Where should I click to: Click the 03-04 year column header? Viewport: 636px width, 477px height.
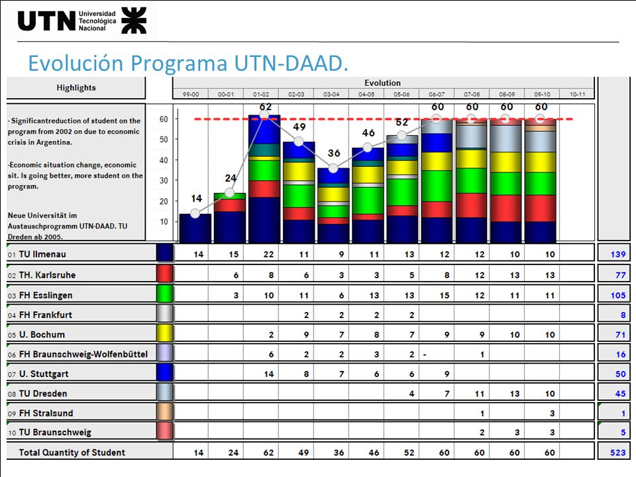331,94
